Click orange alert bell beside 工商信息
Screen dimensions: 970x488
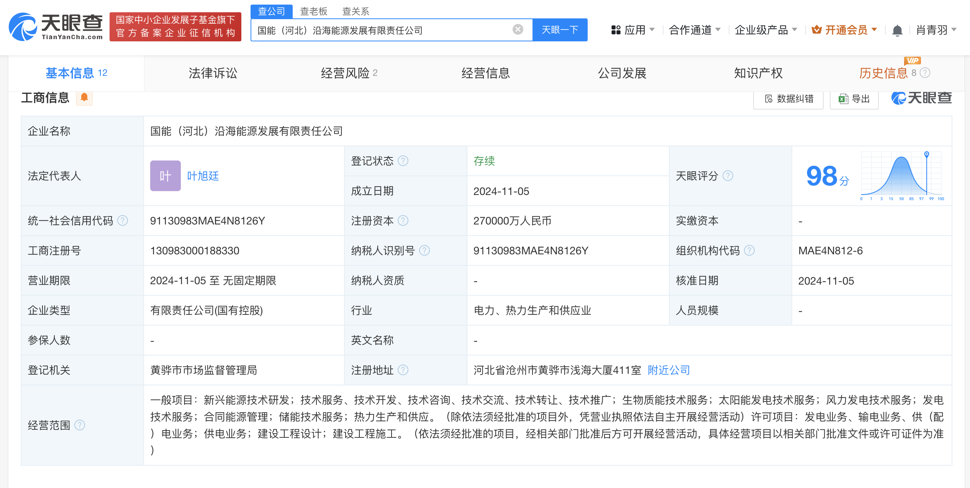point(84,98)
